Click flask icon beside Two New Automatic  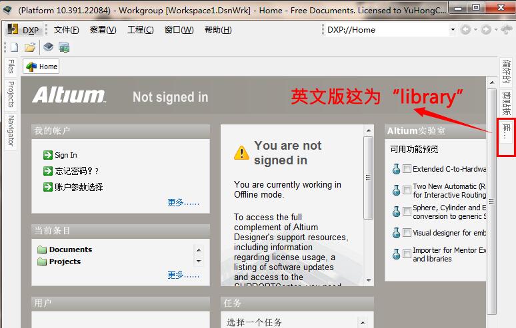396,190
